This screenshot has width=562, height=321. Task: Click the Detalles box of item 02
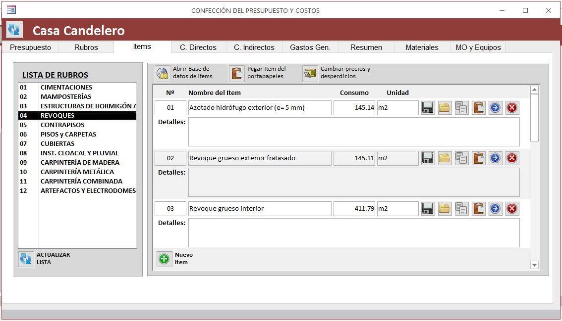(354, 182)
